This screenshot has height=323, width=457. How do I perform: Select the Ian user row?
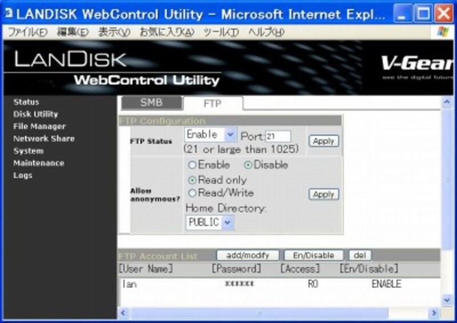point(279,284)
